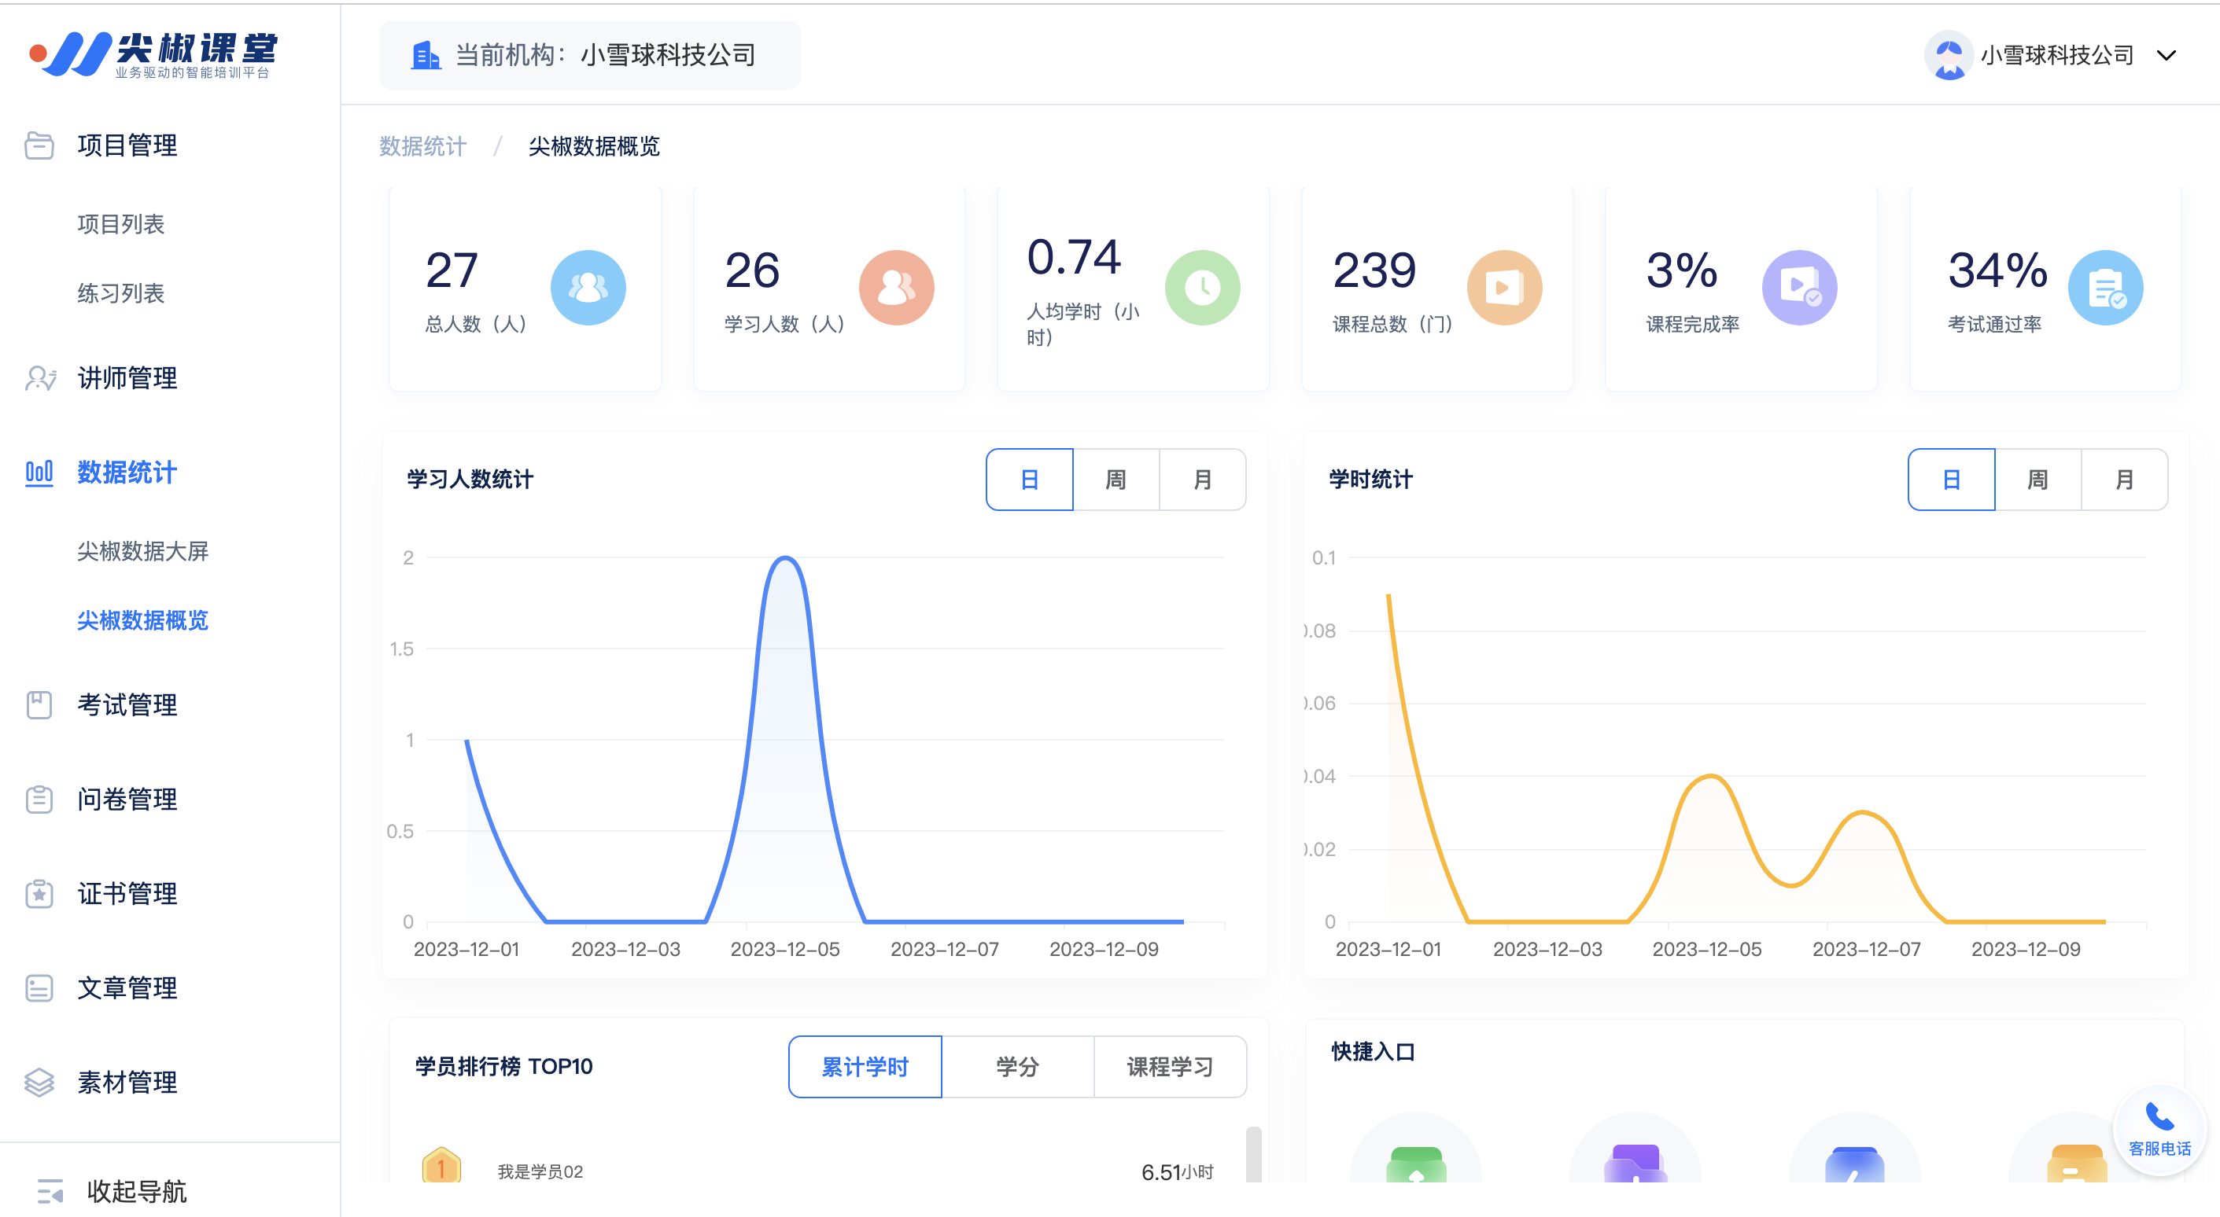2220x1217 pixels.
Task: Click the 讲师管理 person icon
Action: pos(39,378)
